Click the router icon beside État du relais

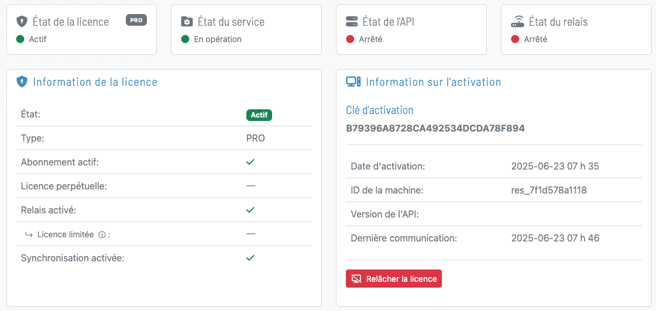click(517, 22)
